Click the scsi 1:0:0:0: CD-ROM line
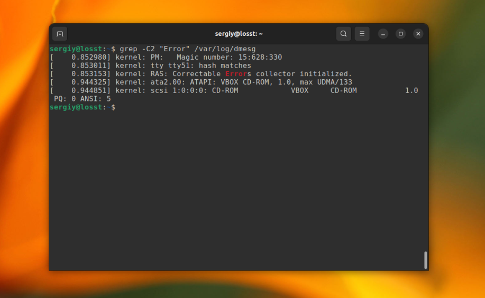 pos(234,90)
